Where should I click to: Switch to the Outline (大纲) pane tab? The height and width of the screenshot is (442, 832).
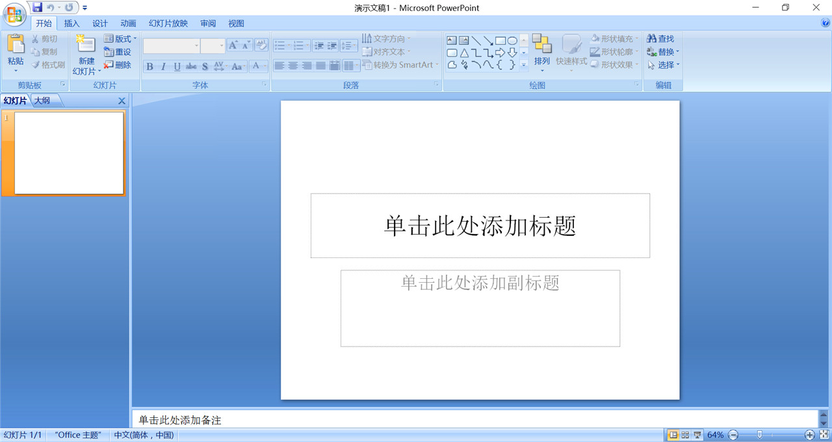tap(42, 101)
